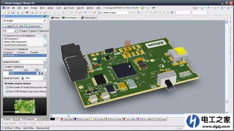Open the Highlighted Models Hide dropdown

45,78
